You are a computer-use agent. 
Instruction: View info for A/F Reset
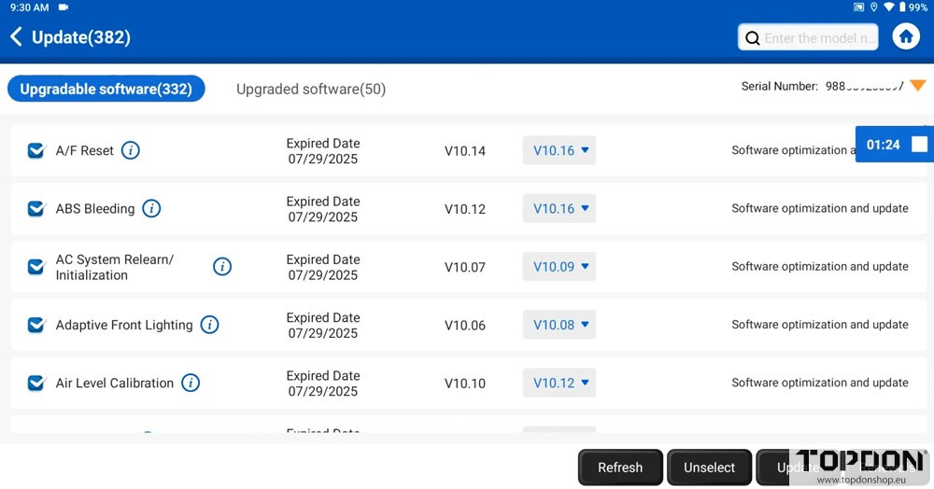coord(131,150)
